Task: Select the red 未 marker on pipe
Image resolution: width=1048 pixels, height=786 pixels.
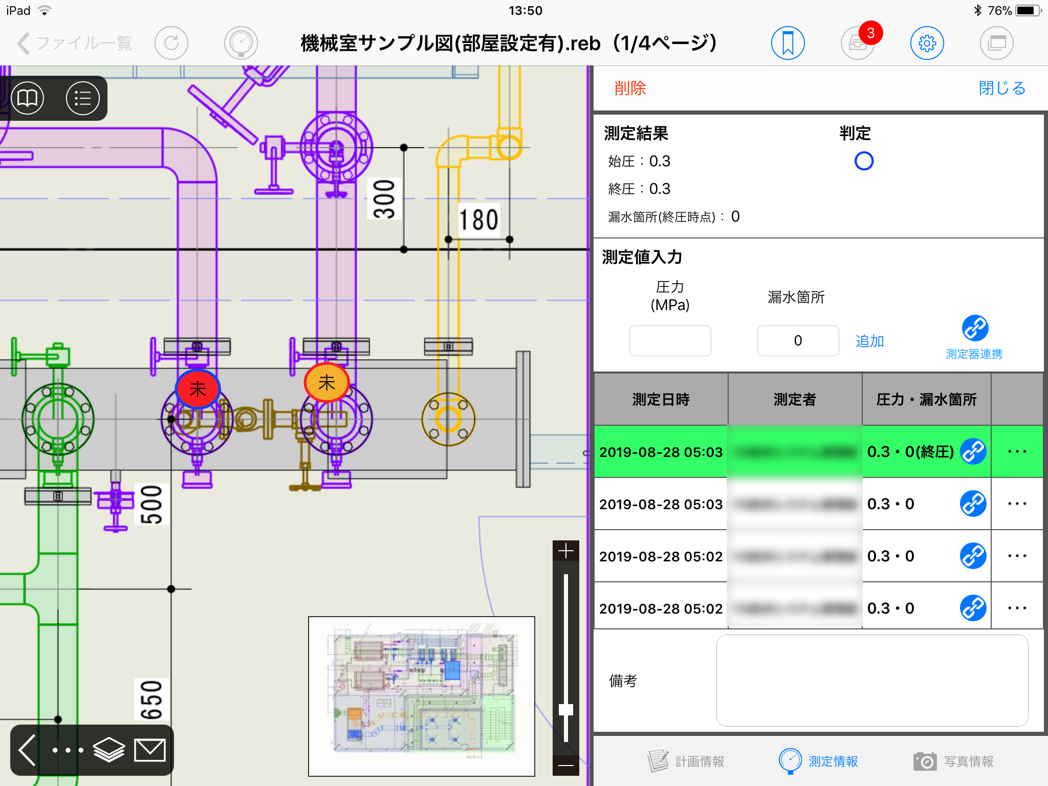Action: click(x=198, y=389)
